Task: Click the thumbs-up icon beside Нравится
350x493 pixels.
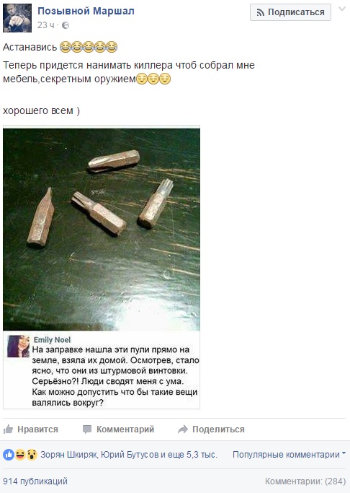Action: (x=8, y=429)
